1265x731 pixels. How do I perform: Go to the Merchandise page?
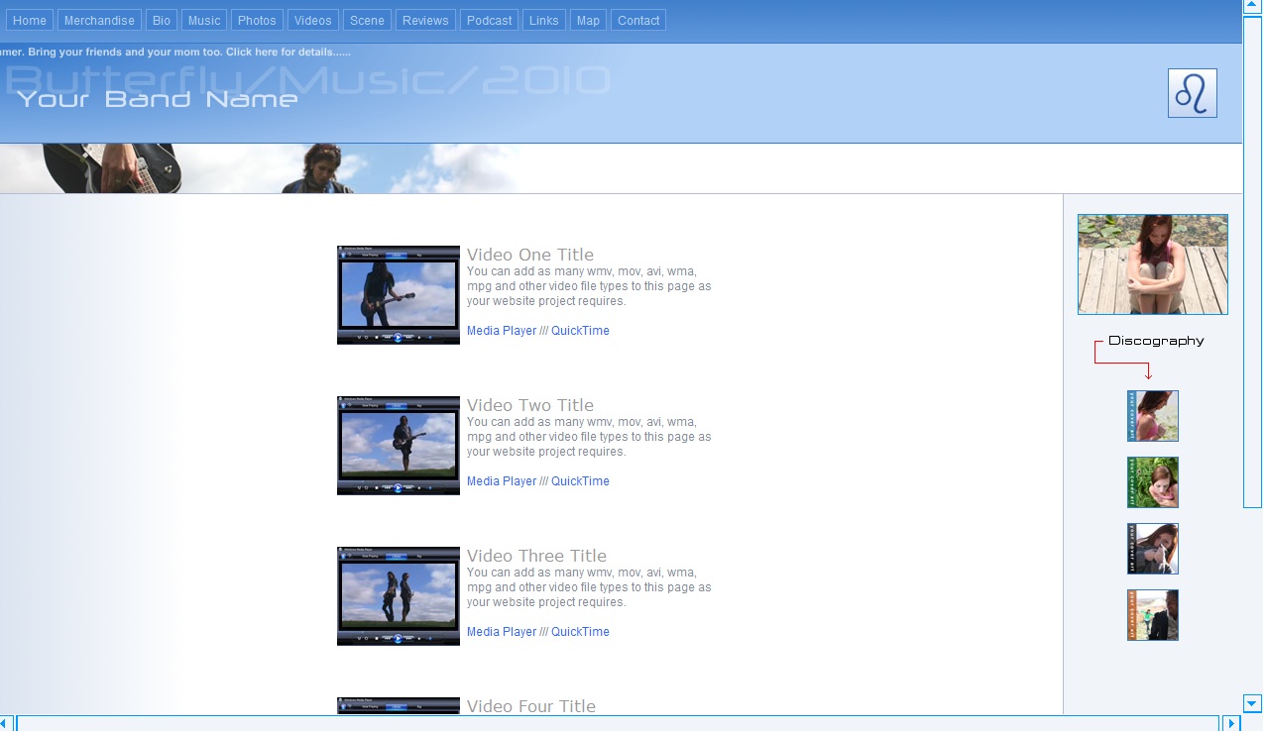(99, 20)
